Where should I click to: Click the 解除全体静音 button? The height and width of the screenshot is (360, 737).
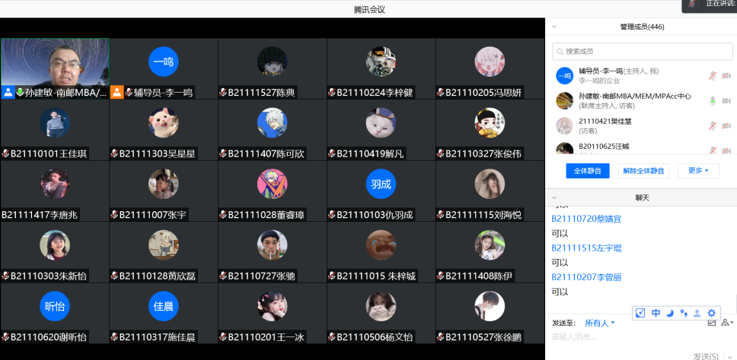pyautogui.click(x=643, y=171)
